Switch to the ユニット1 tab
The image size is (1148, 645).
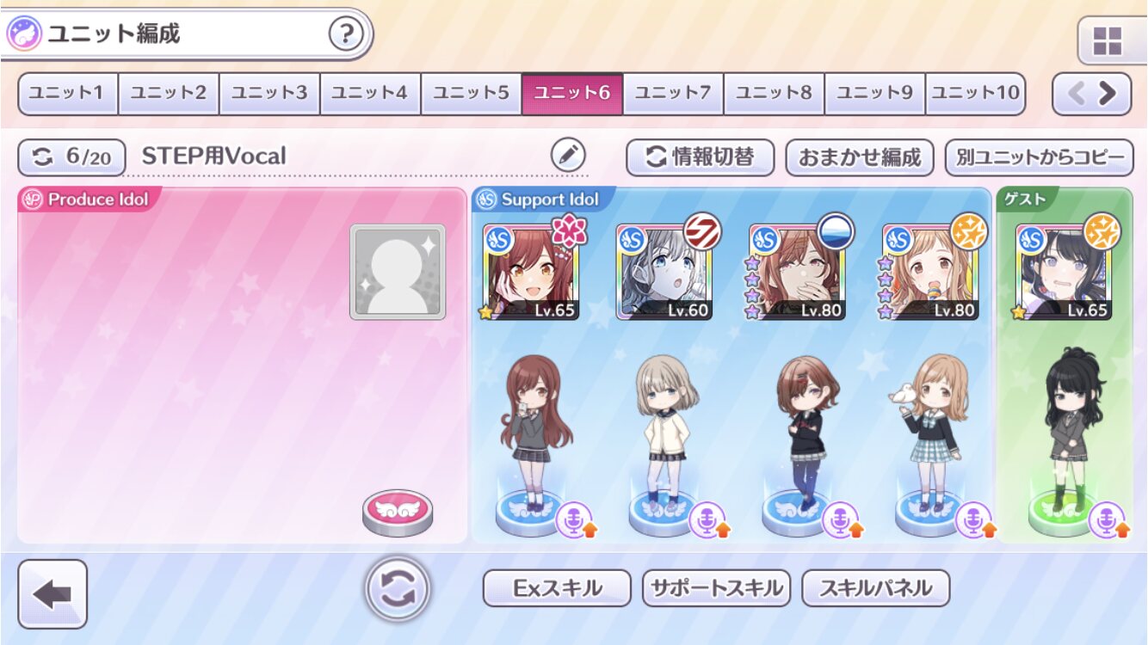click(68, 93)
